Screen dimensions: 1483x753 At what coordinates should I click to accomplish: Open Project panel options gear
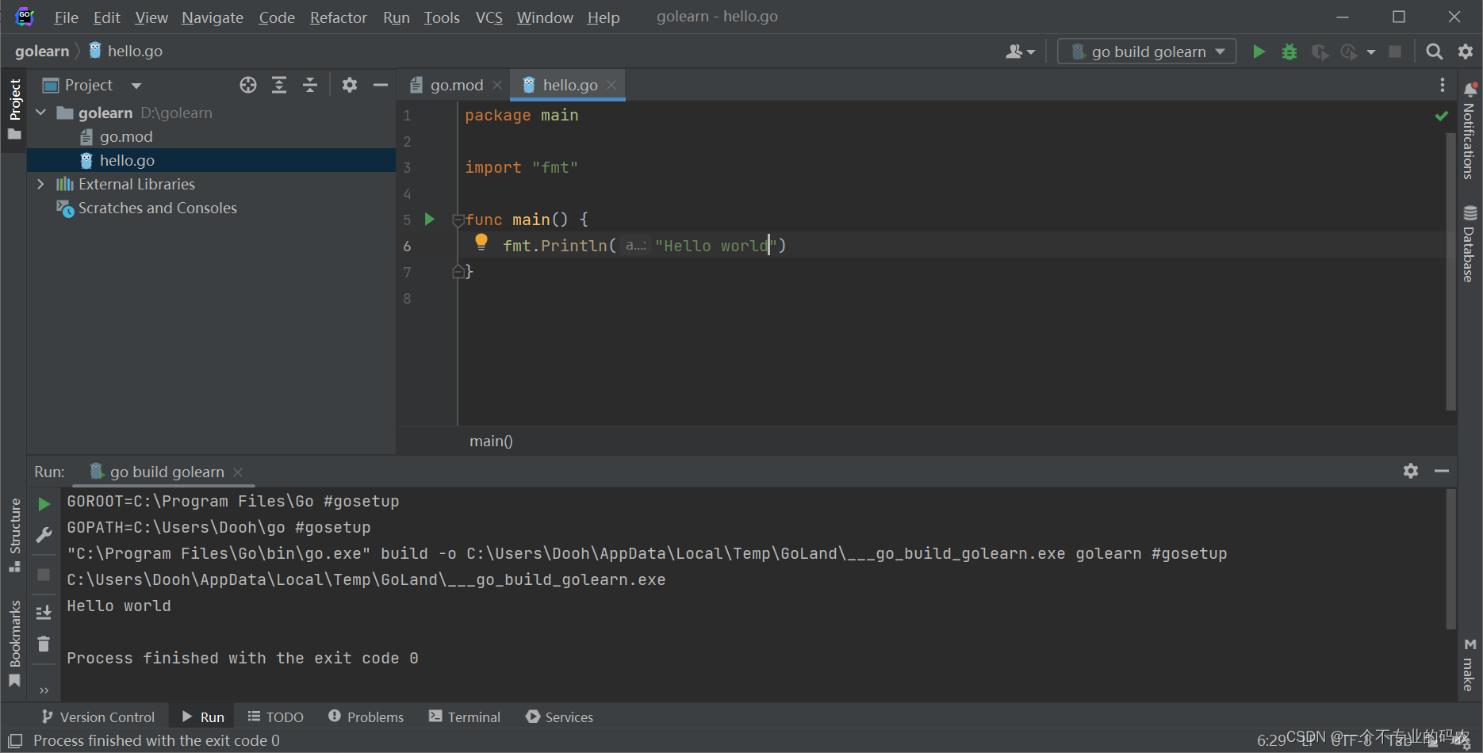click(x=350, y=85)
